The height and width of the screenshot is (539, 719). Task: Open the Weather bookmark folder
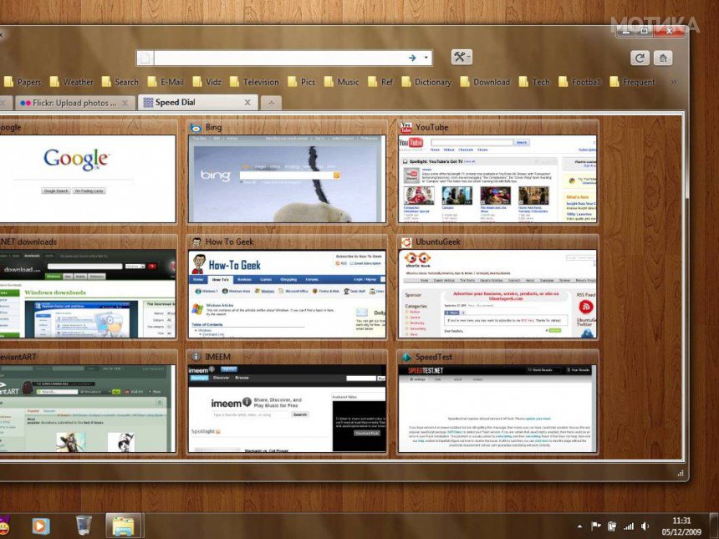pyautogui.click(x=72, y=82)
